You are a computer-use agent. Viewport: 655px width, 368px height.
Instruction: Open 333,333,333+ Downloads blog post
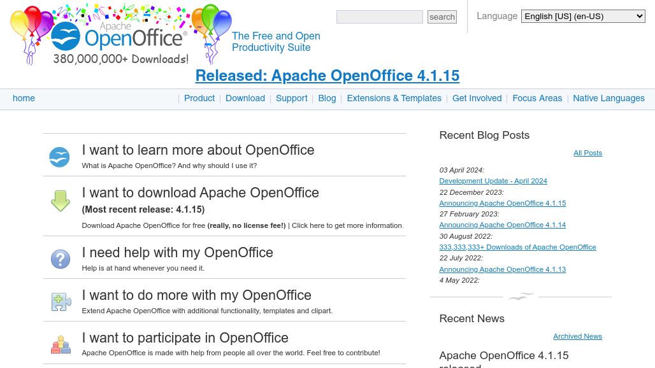click(x=517, y=247)
